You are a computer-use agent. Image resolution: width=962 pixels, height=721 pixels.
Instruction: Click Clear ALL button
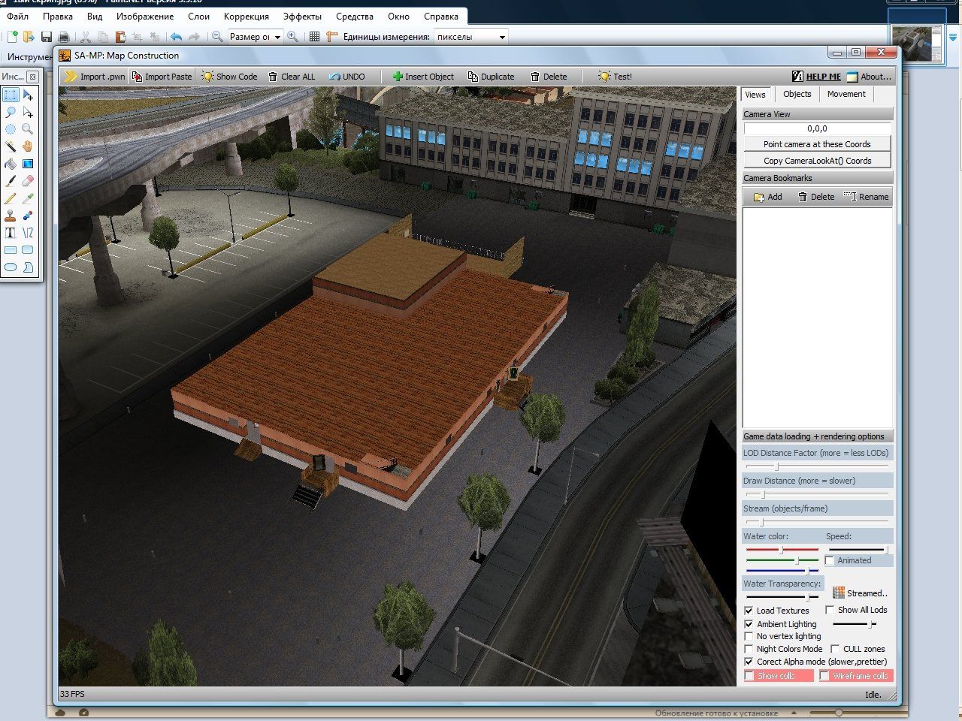pyautogui.click(x=292, y=77)
